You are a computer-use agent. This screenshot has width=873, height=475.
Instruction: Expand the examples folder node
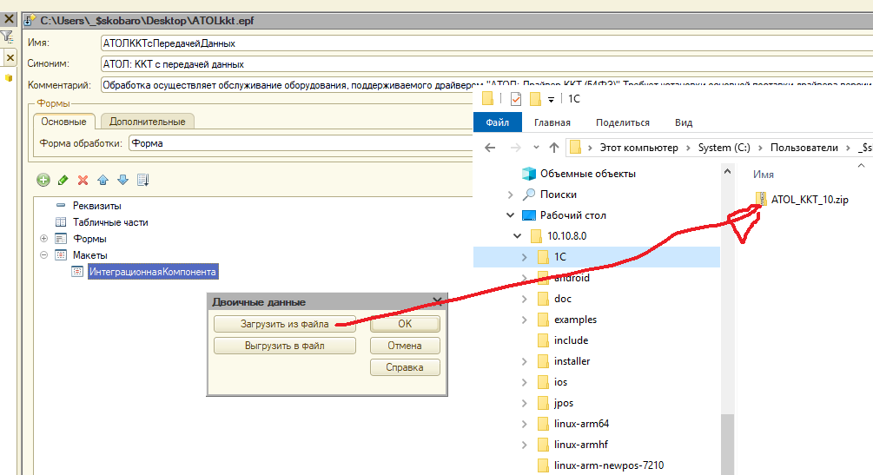524,320
